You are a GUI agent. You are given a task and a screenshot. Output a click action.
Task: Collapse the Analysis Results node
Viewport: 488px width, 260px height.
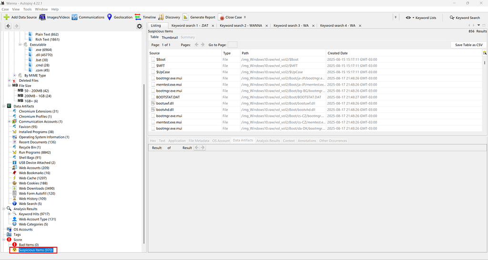pos(4,209)
